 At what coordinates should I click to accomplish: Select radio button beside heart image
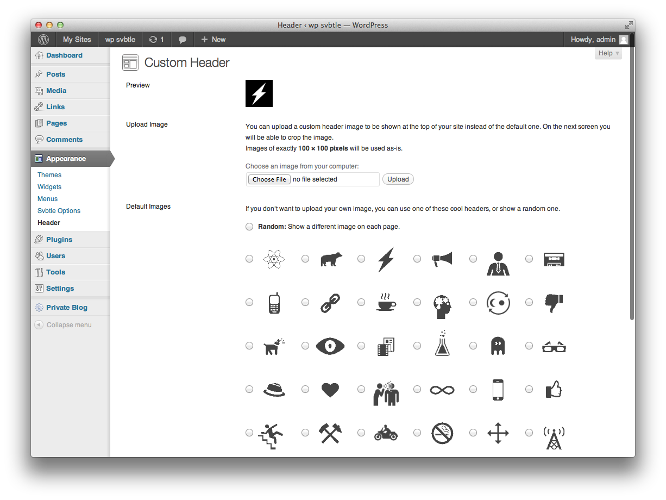(x=305, y=389)
